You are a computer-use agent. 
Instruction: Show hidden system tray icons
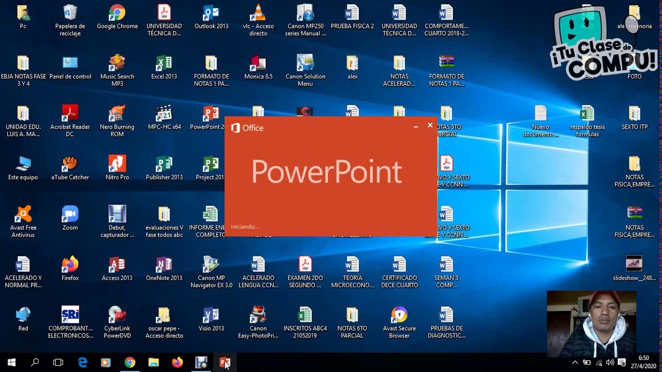coord(575,362)
